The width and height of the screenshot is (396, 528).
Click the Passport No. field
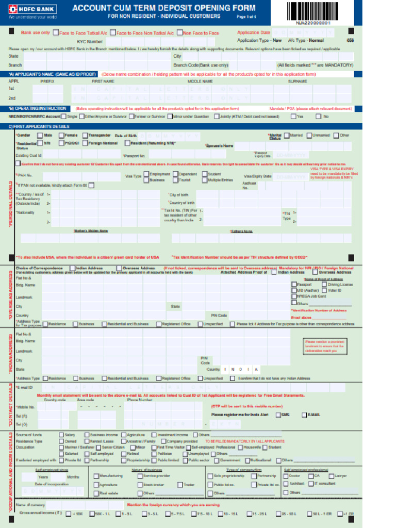(187, 154)
